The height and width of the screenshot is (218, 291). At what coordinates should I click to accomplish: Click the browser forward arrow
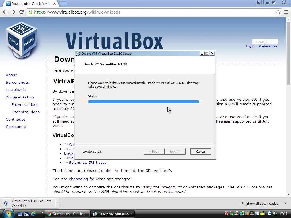coord(13,12)
